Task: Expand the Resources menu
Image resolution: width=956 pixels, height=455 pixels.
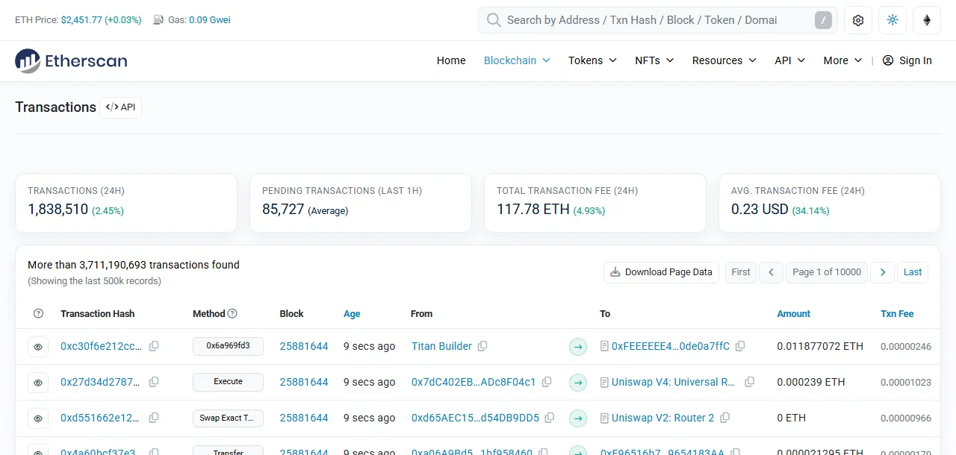Action: [x=724, y=60]
